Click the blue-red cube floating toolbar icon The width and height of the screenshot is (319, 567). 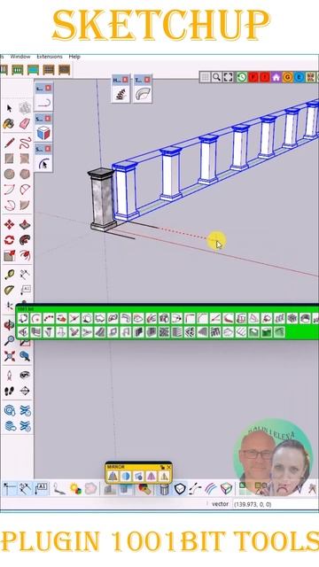43,134
